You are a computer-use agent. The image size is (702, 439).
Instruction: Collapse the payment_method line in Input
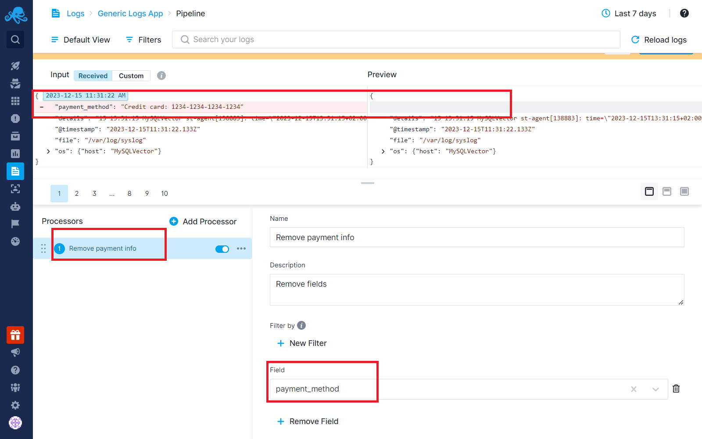(x=42, y=107)
